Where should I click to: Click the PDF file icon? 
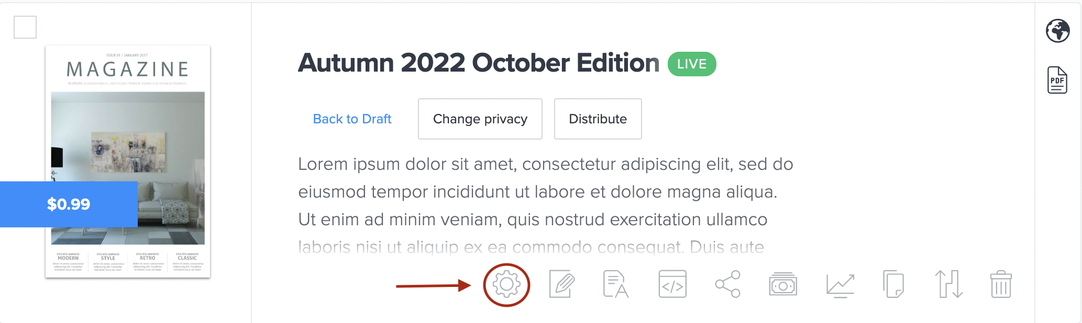[1057, 80]
